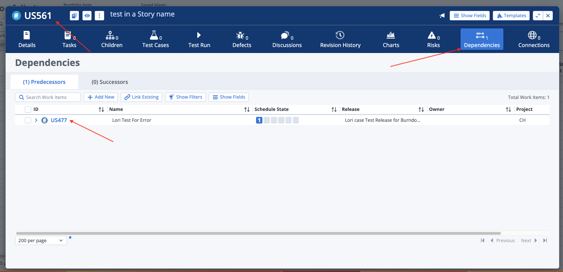Screen dimensions: 563x272
Task: Click the megaphone announcement icon
Action: coord(442,16)
